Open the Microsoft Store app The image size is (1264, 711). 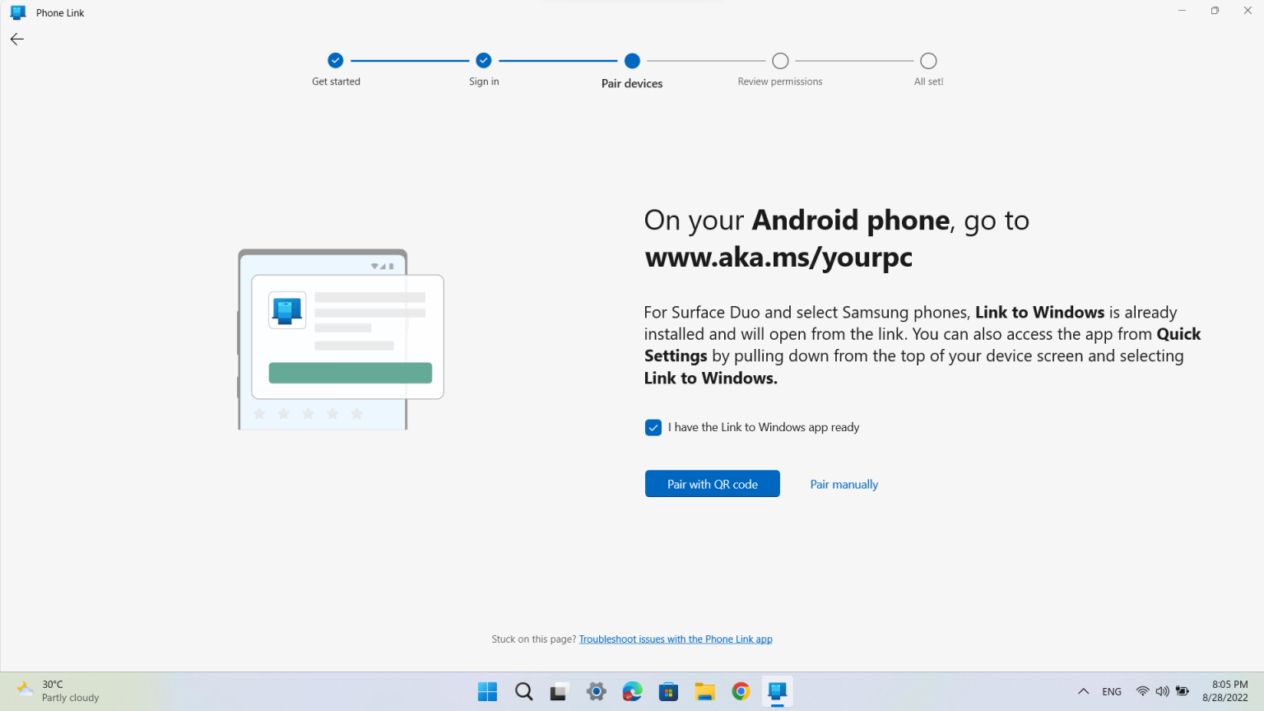[x=668, y=691]
